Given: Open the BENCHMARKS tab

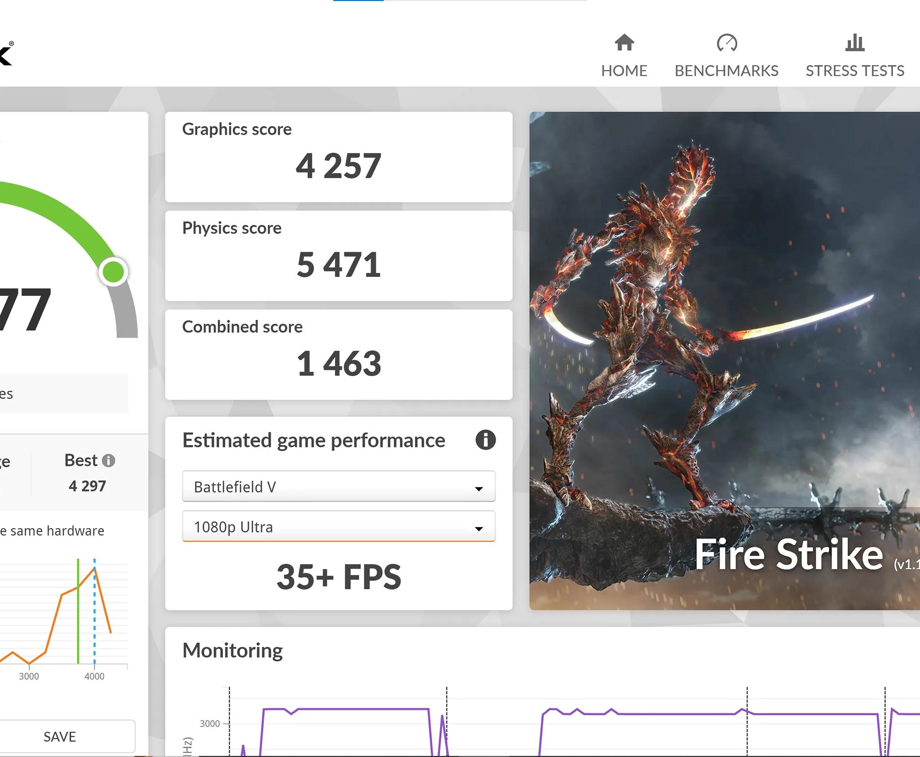Looking at the screenshot, I should point(726,56).
